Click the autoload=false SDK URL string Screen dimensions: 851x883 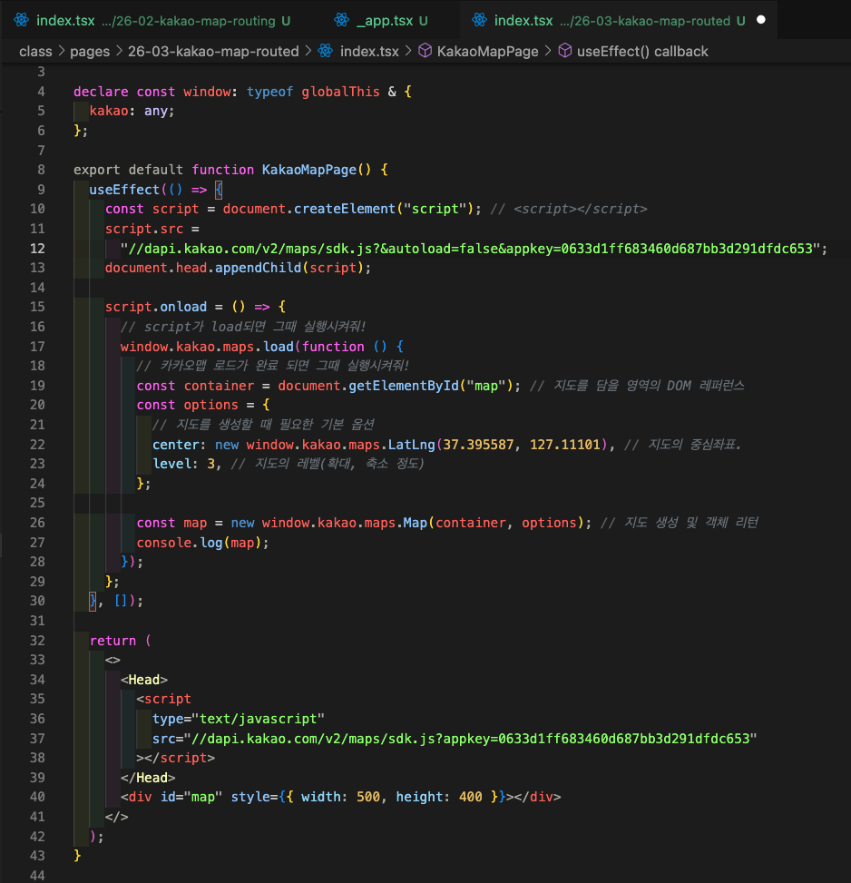click(471, 249)
